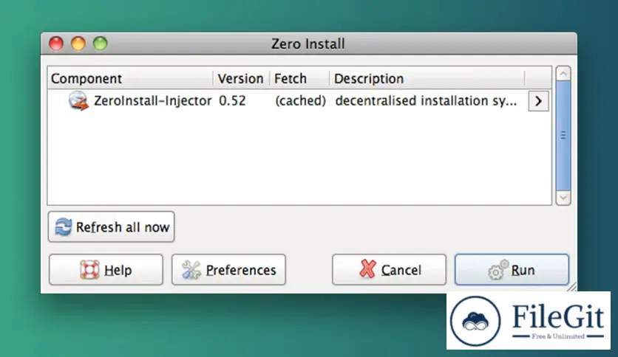
Task: Click the red X Cancel icon
Action: pyautogui.click(x=367, y=269)
